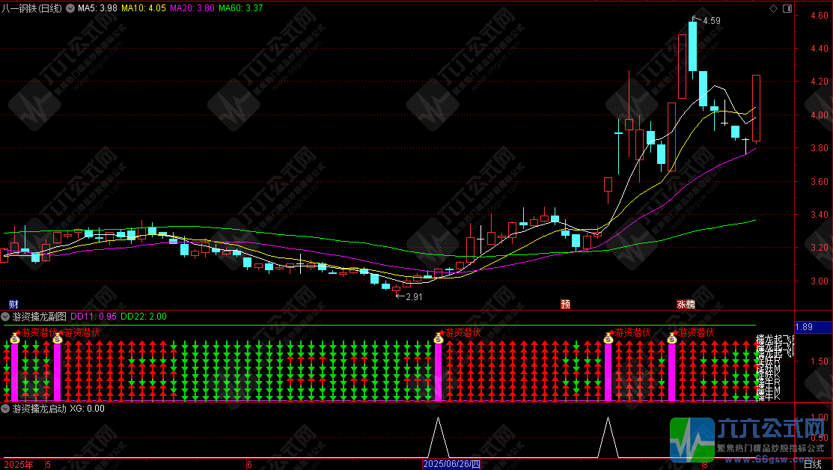833x470 pixels.
Task: Click the 1.89 value tag on sub-chart axis
Action: pos(803,327)
